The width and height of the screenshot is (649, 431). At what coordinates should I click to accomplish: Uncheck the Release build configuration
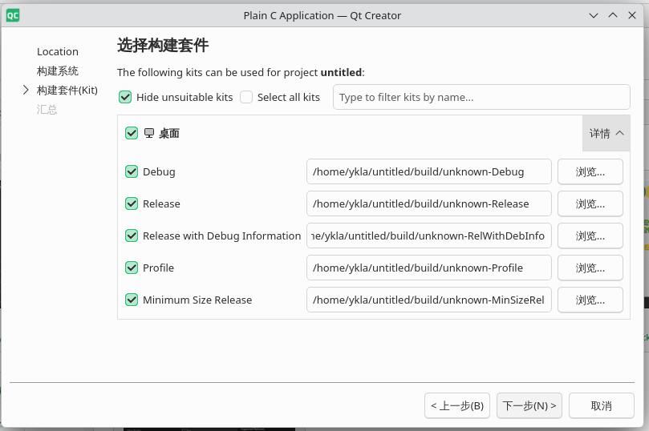pos(132,203)
